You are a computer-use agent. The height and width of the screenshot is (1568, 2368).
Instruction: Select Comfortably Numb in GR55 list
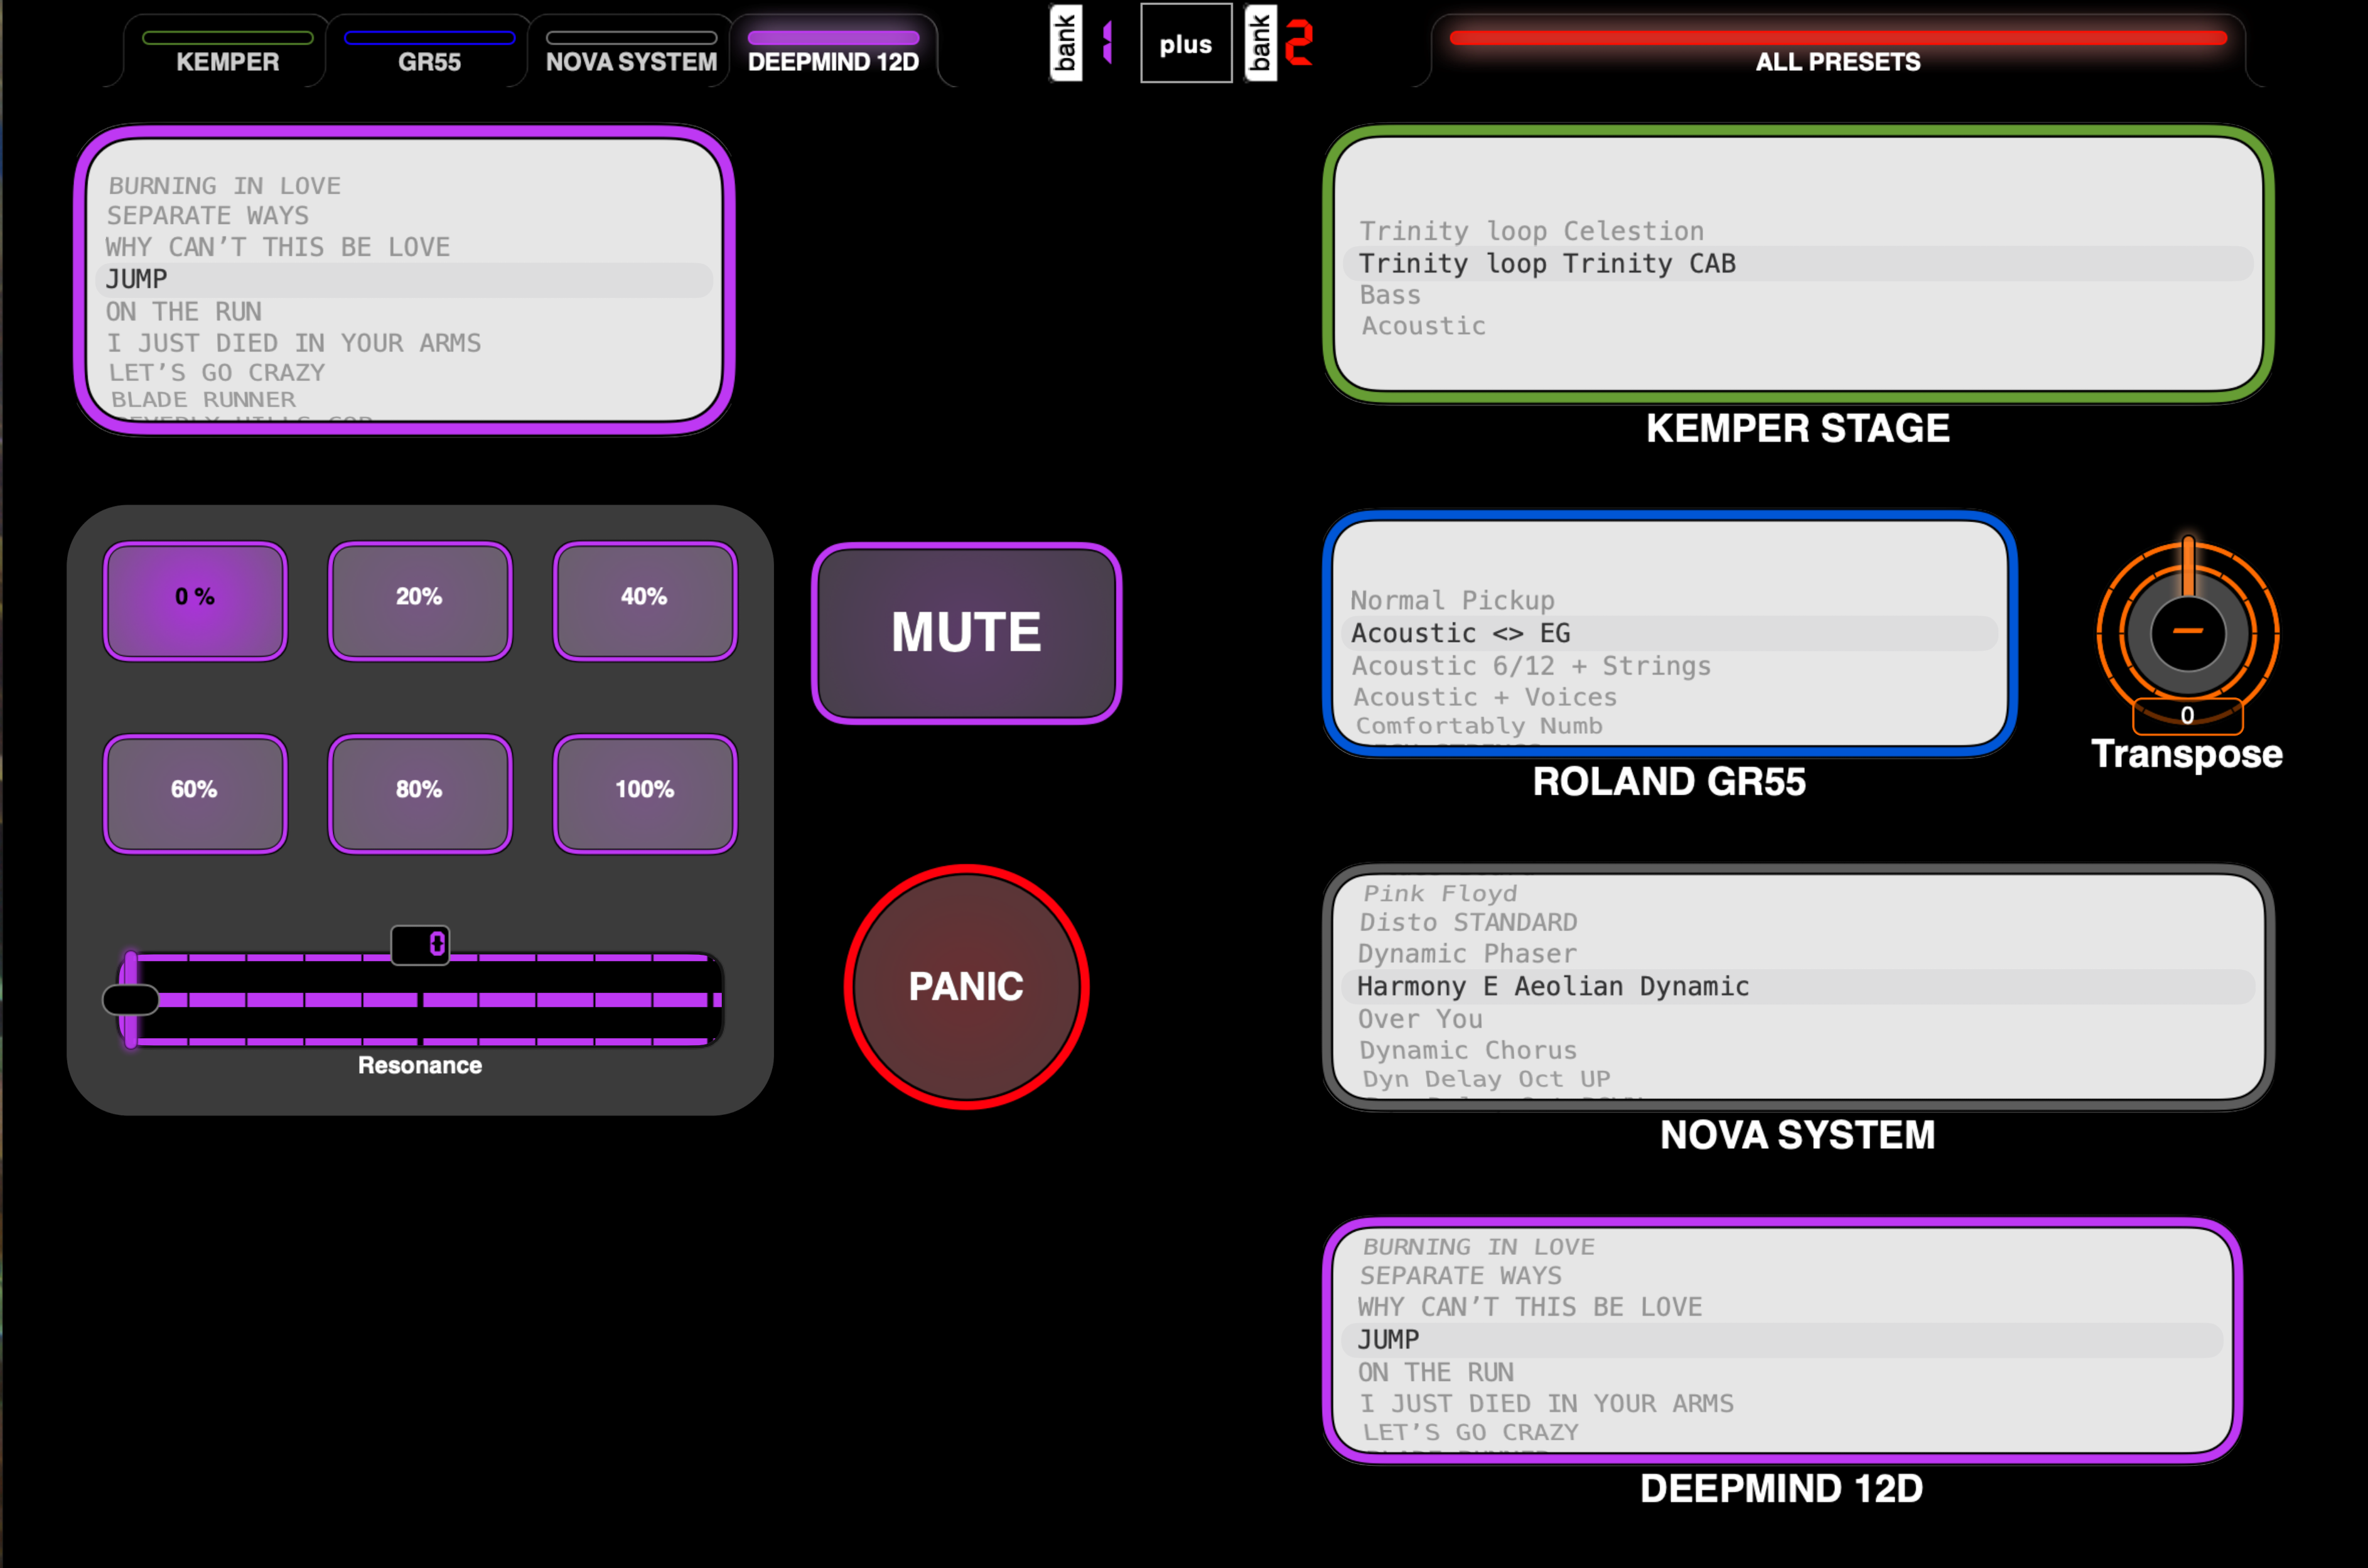(1479, 726)
